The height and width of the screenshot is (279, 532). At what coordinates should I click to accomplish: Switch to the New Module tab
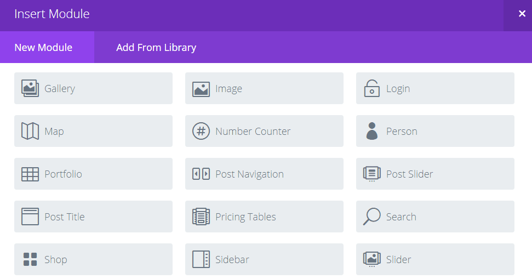[x=43, y=48]
